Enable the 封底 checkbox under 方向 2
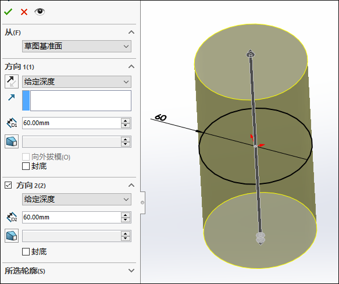 (26, 252)
